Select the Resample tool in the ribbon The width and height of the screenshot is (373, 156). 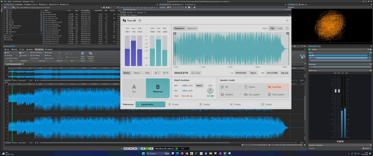[x=48, y=53]
